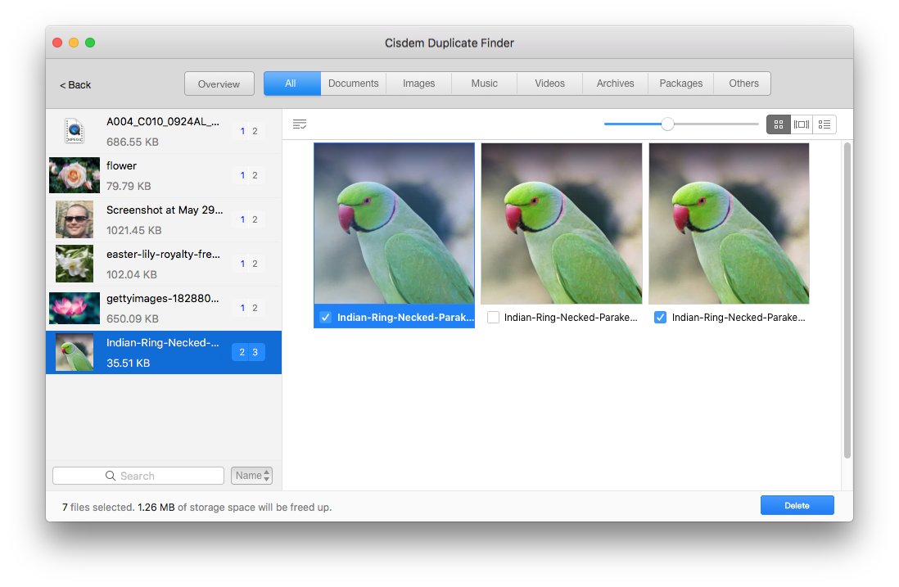Viewport: 899px width, 587px height.
Task: Check the first Indian-Ring-Necked-Parak file checkbox
Action: [x=326, y=317]
